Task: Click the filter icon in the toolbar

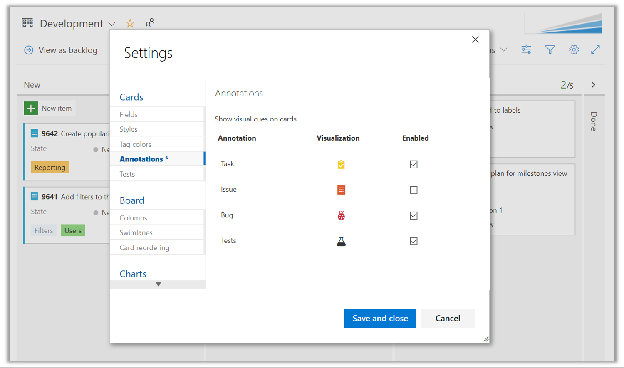Action: pyautogui.click(x=550, y=49)
